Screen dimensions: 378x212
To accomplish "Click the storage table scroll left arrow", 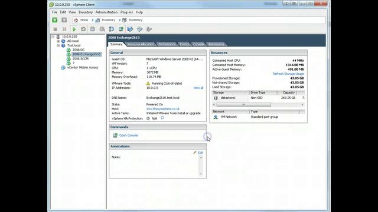I will (x=214, y=105).
